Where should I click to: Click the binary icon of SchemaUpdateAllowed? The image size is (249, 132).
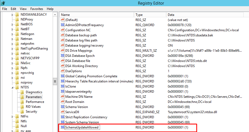click(x=63, y=127)
